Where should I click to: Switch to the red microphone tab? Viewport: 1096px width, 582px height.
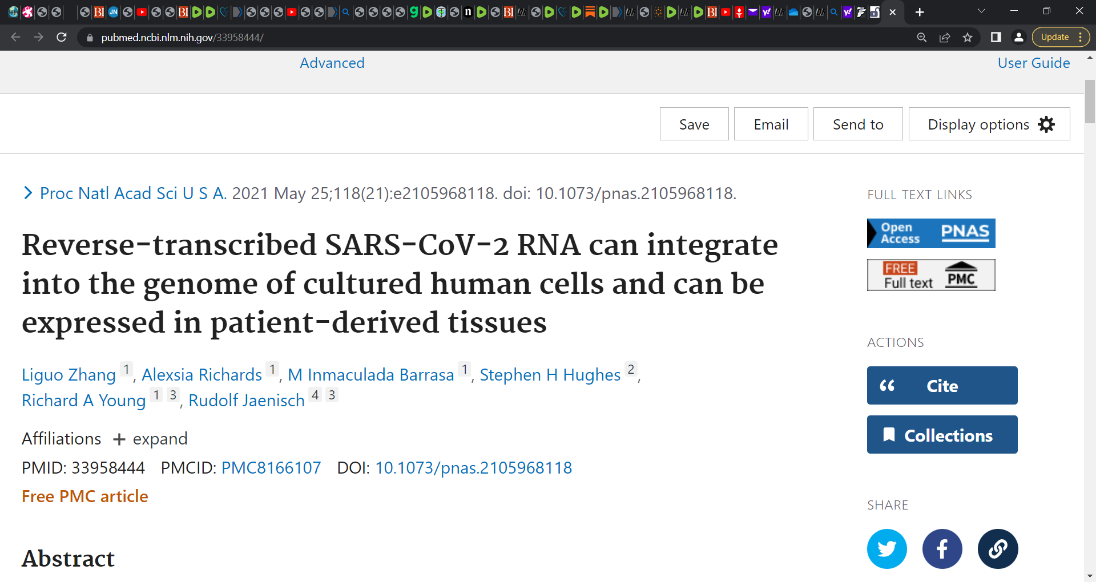coord(739,12)
